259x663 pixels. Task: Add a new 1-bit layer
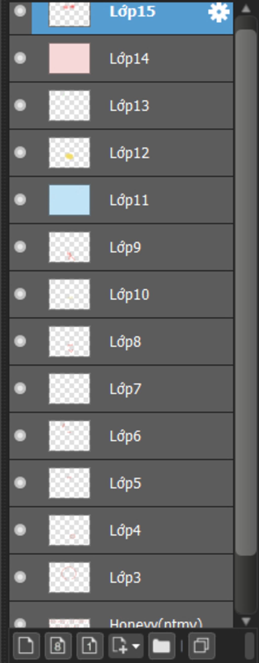point(90,645)
